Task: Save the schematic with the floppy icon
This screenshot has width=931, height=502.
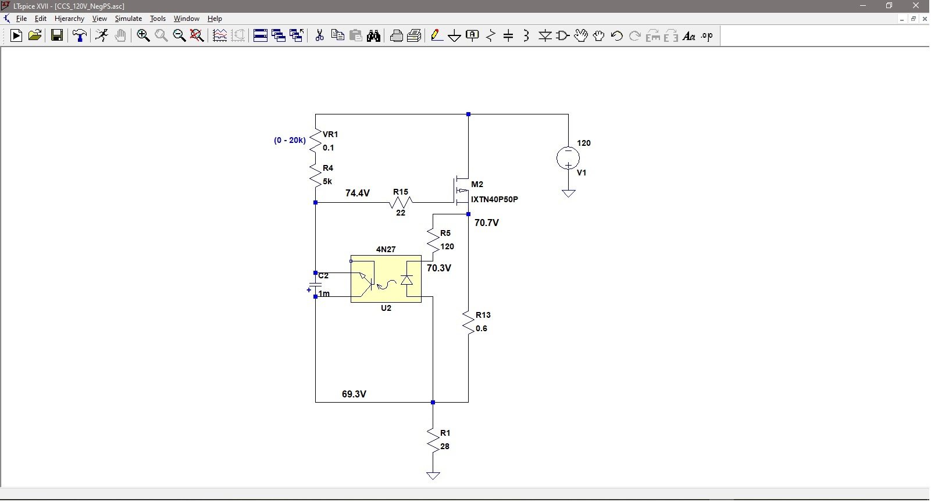Action: [56, 36]
